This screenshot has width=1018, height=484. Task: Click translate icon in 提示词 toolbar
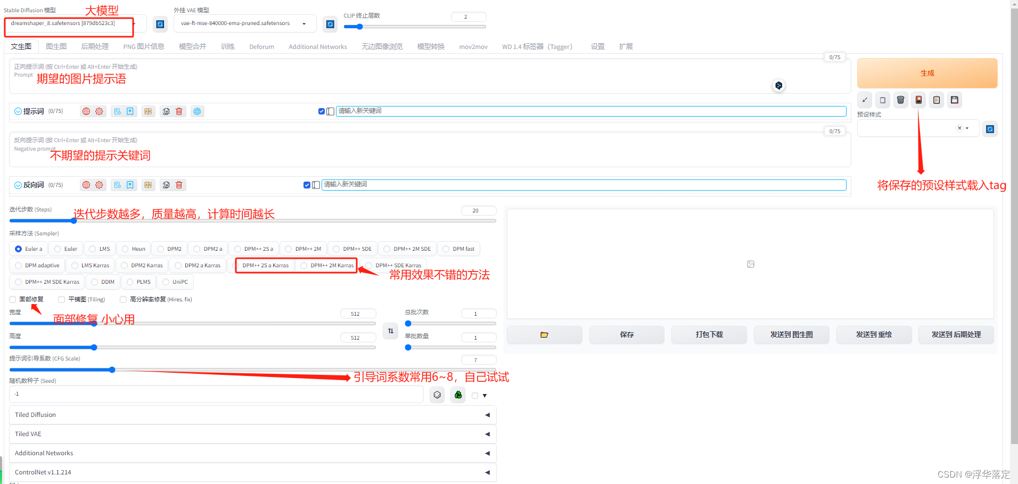click(148, 111)
